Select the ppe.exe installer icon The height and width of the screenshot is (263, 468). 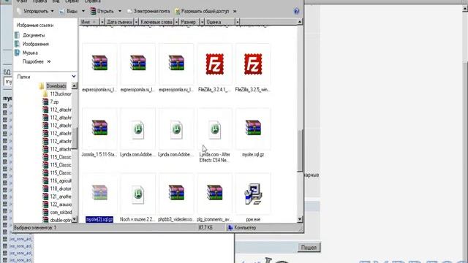pos(253,194)
